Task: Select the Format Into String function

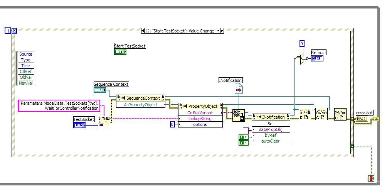Action: [104, 121]
